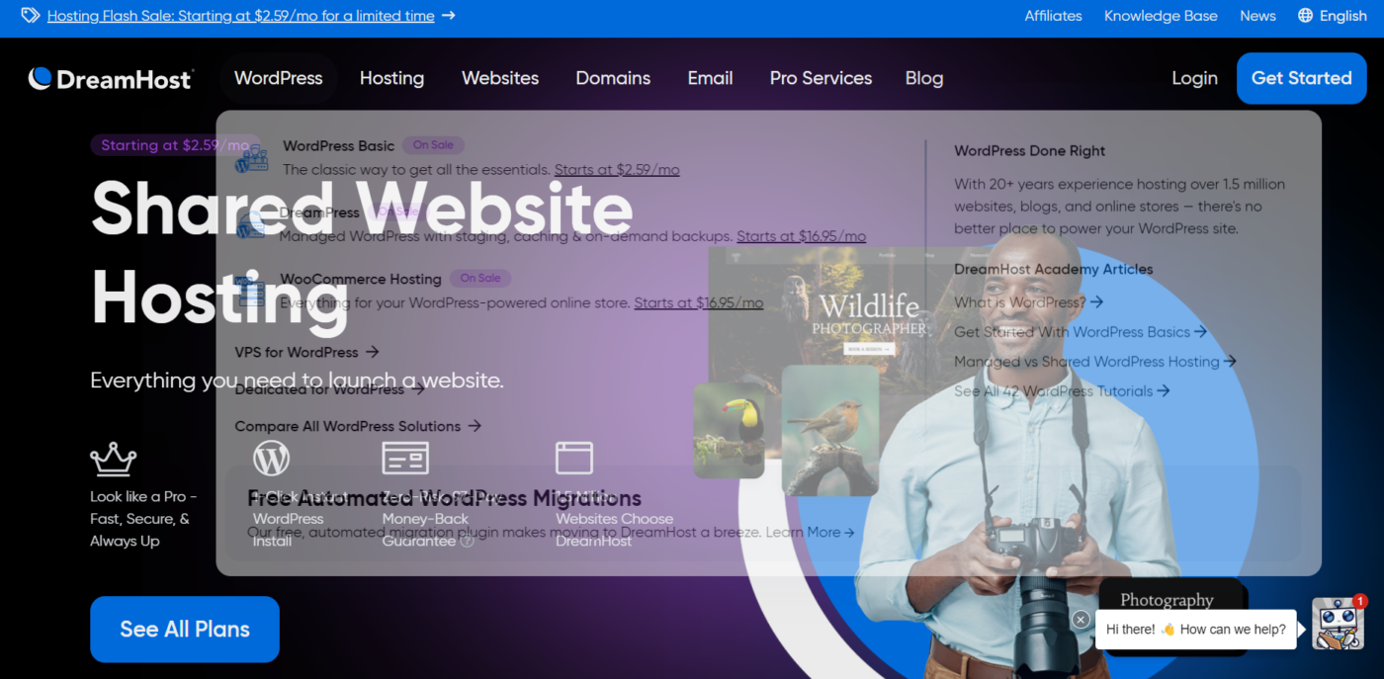This screenshot has width=1384, height=679.
Task: Open Get Started With WordPress Basics article
Action: click(1081, 332)
